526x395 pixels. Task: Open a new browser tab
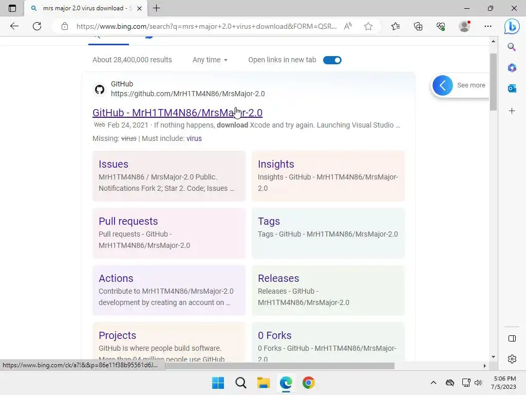(x=156, y=8)
